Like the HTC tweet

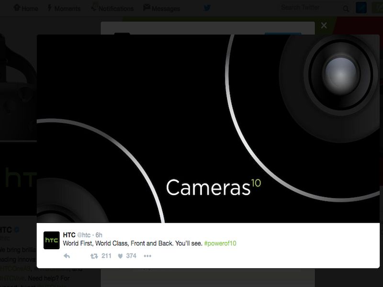tap(120, 256)
